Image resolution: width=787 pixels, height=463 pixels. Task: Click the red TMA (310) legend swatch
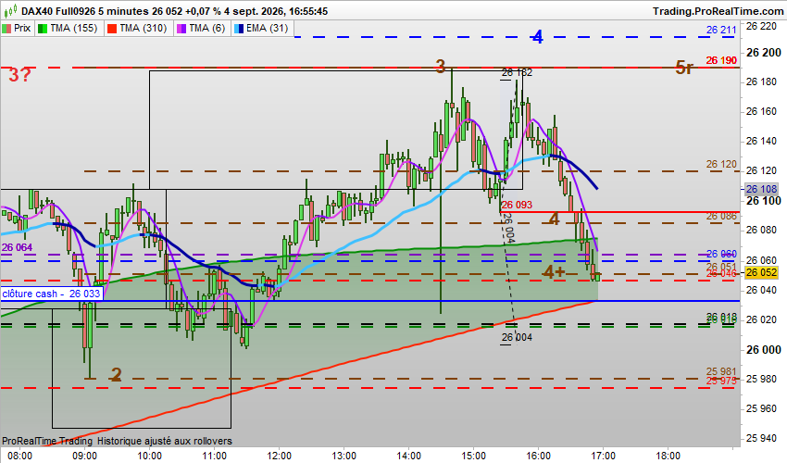coord(111,28)
